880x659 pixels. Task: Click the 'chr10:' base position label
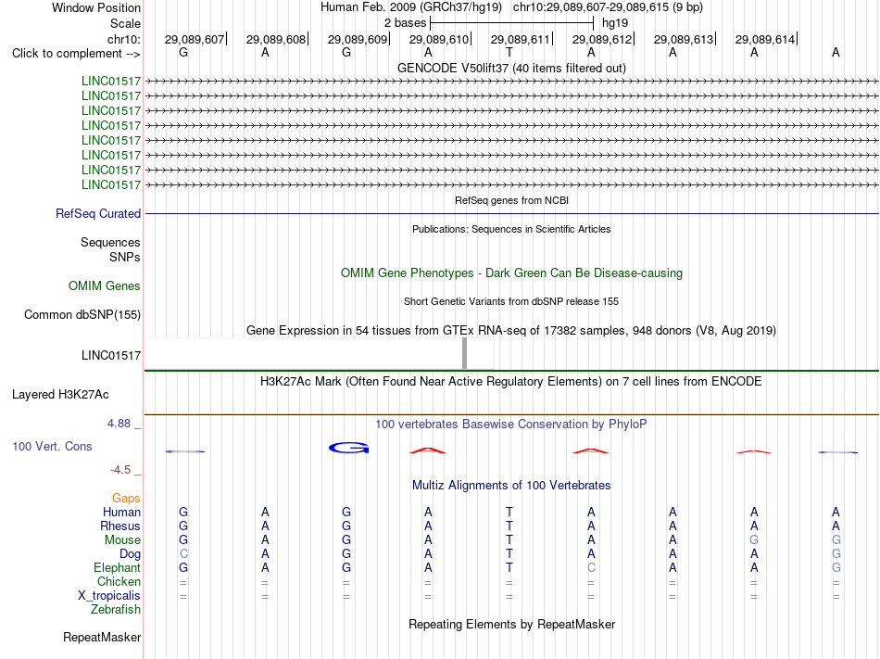pyautogui.click(x=123, y=39)
